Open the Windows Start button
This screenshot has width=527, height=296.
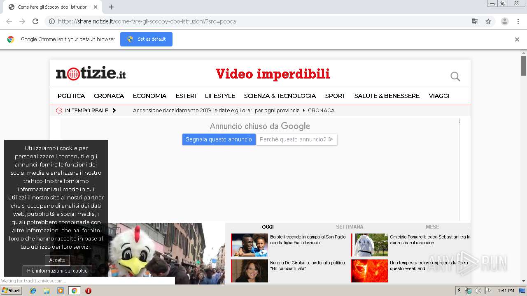click(11, 291)
